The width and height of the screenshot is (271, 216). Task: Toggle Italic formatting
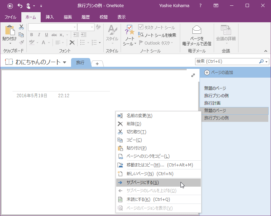click(x=39, y=35)
